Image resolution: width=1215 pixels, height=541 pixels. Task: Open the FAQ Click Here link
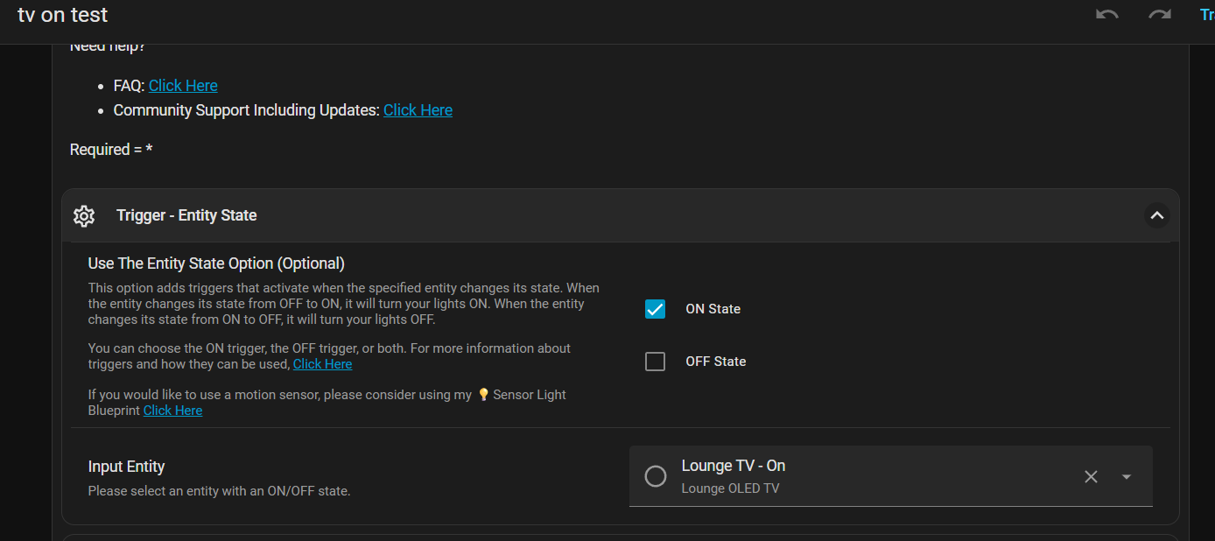pyautogui.click(x=183, y=86)
